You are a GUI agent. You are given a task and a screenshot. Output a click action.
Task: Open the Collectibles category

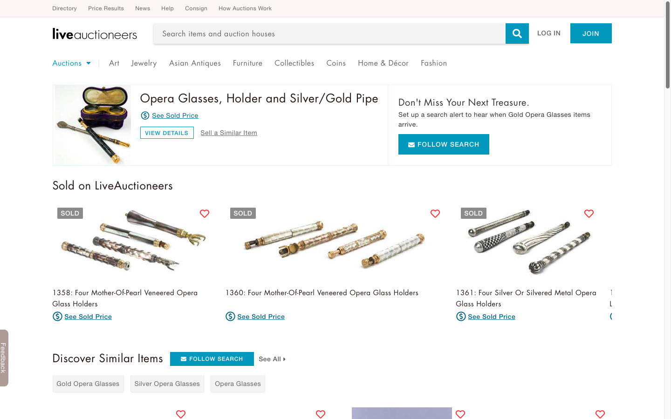(294, 63)
